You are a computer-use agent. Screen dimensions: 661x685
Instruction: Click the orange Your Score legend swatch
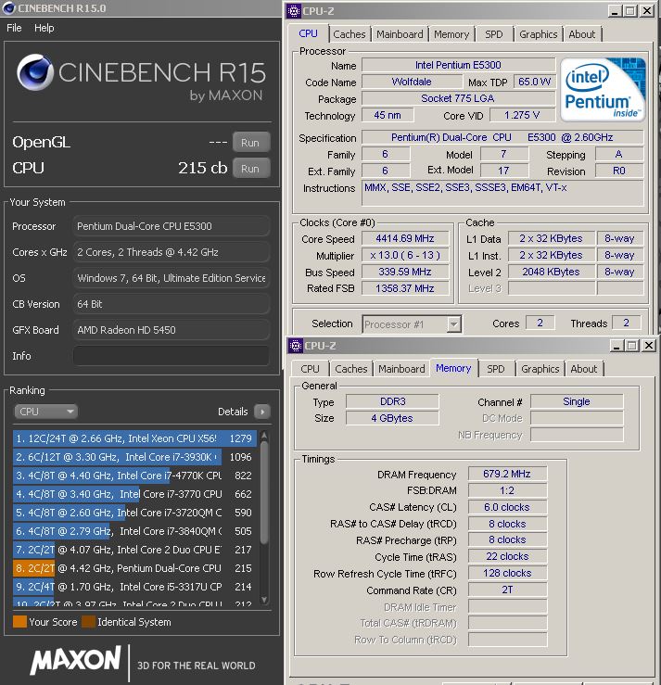[x=19, y=622]
